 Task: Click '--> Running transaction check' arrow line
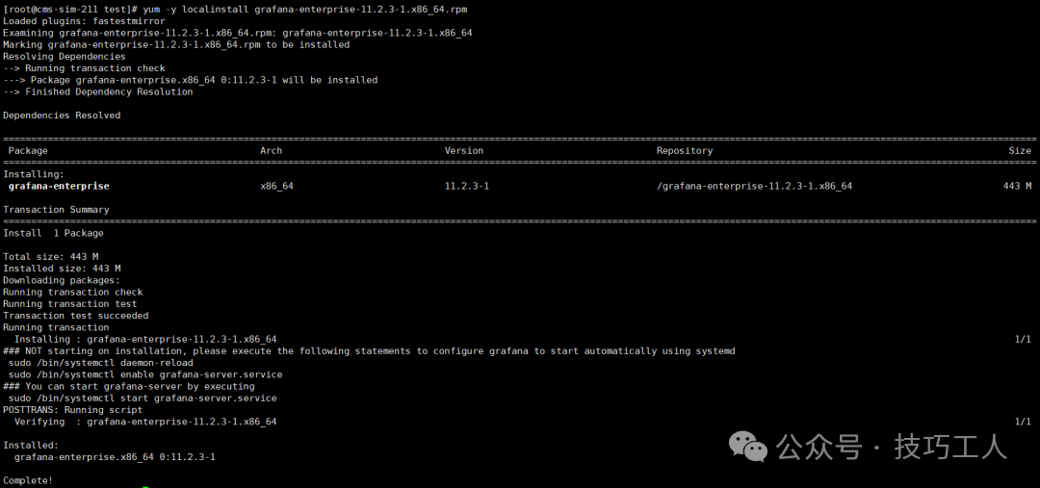click(84, 68)
